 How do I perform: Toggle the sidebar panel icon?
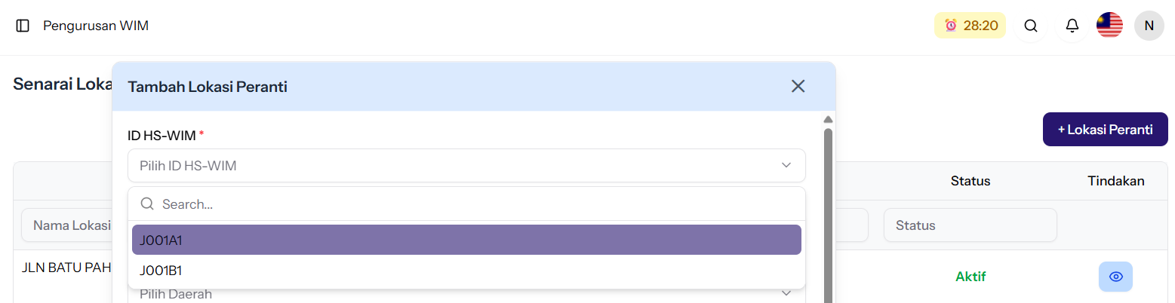point(23,26)
